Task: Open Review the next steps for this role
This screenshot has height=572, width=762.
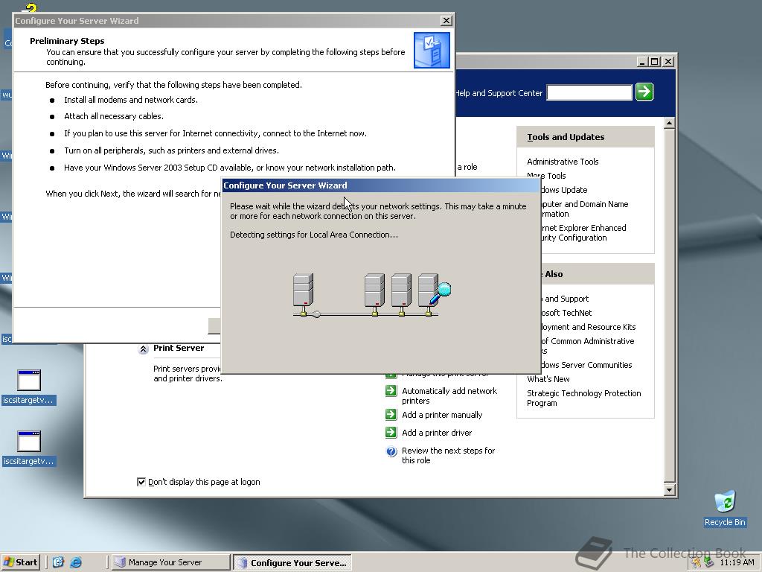Action: tap(448, 455)
